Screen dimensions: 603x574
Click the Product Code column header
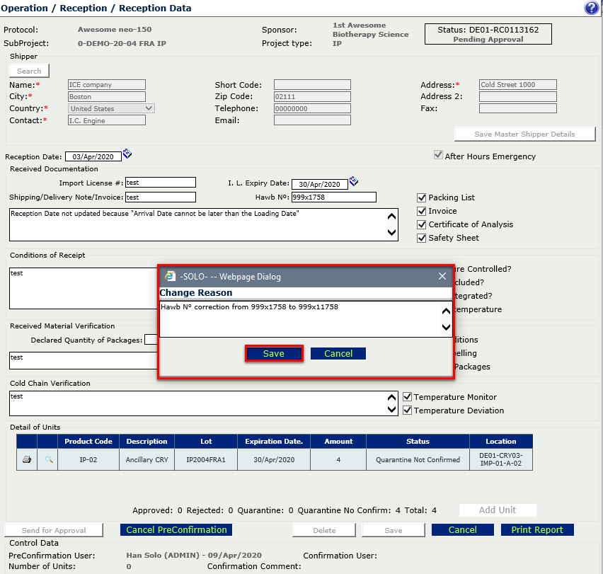click(88, 442)
